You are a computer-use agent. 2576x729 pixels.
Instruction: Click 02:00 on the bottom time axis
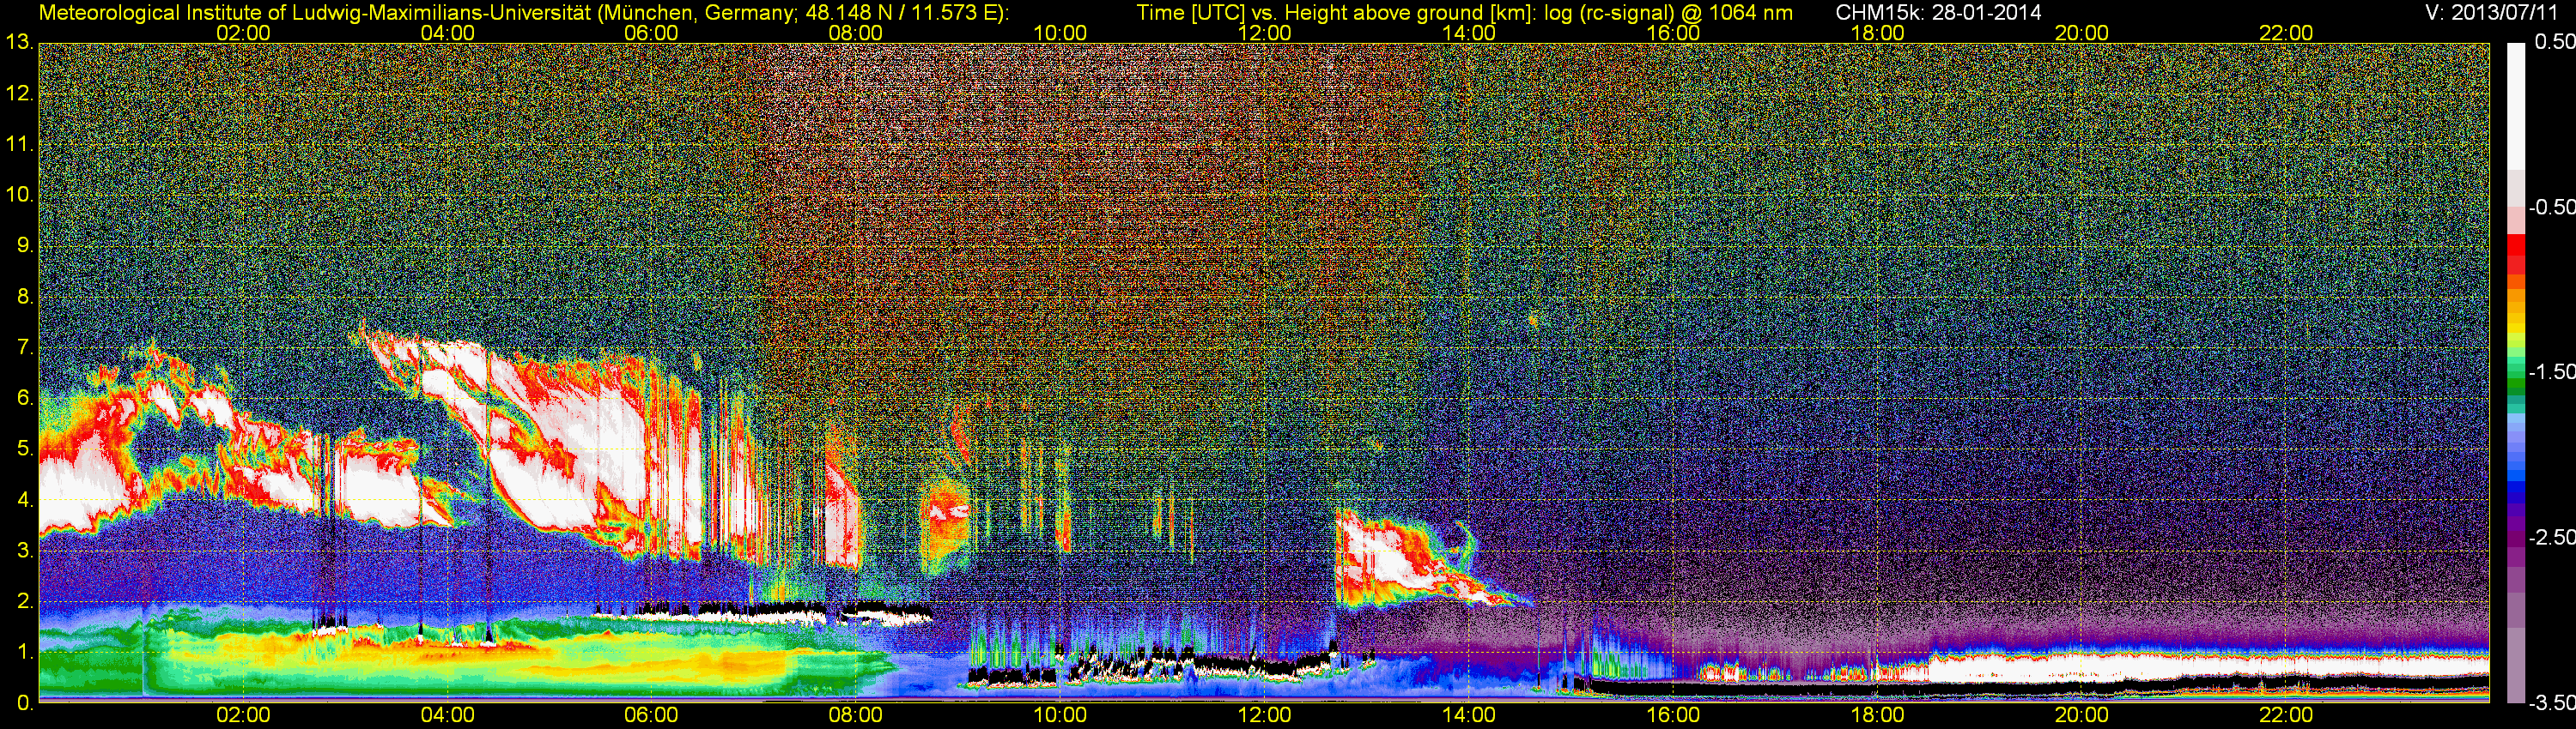click(243, 715)
